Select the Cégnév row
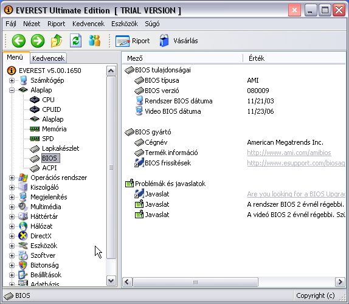The height and width of the screenshot is (304, 349). pos(233,142)
